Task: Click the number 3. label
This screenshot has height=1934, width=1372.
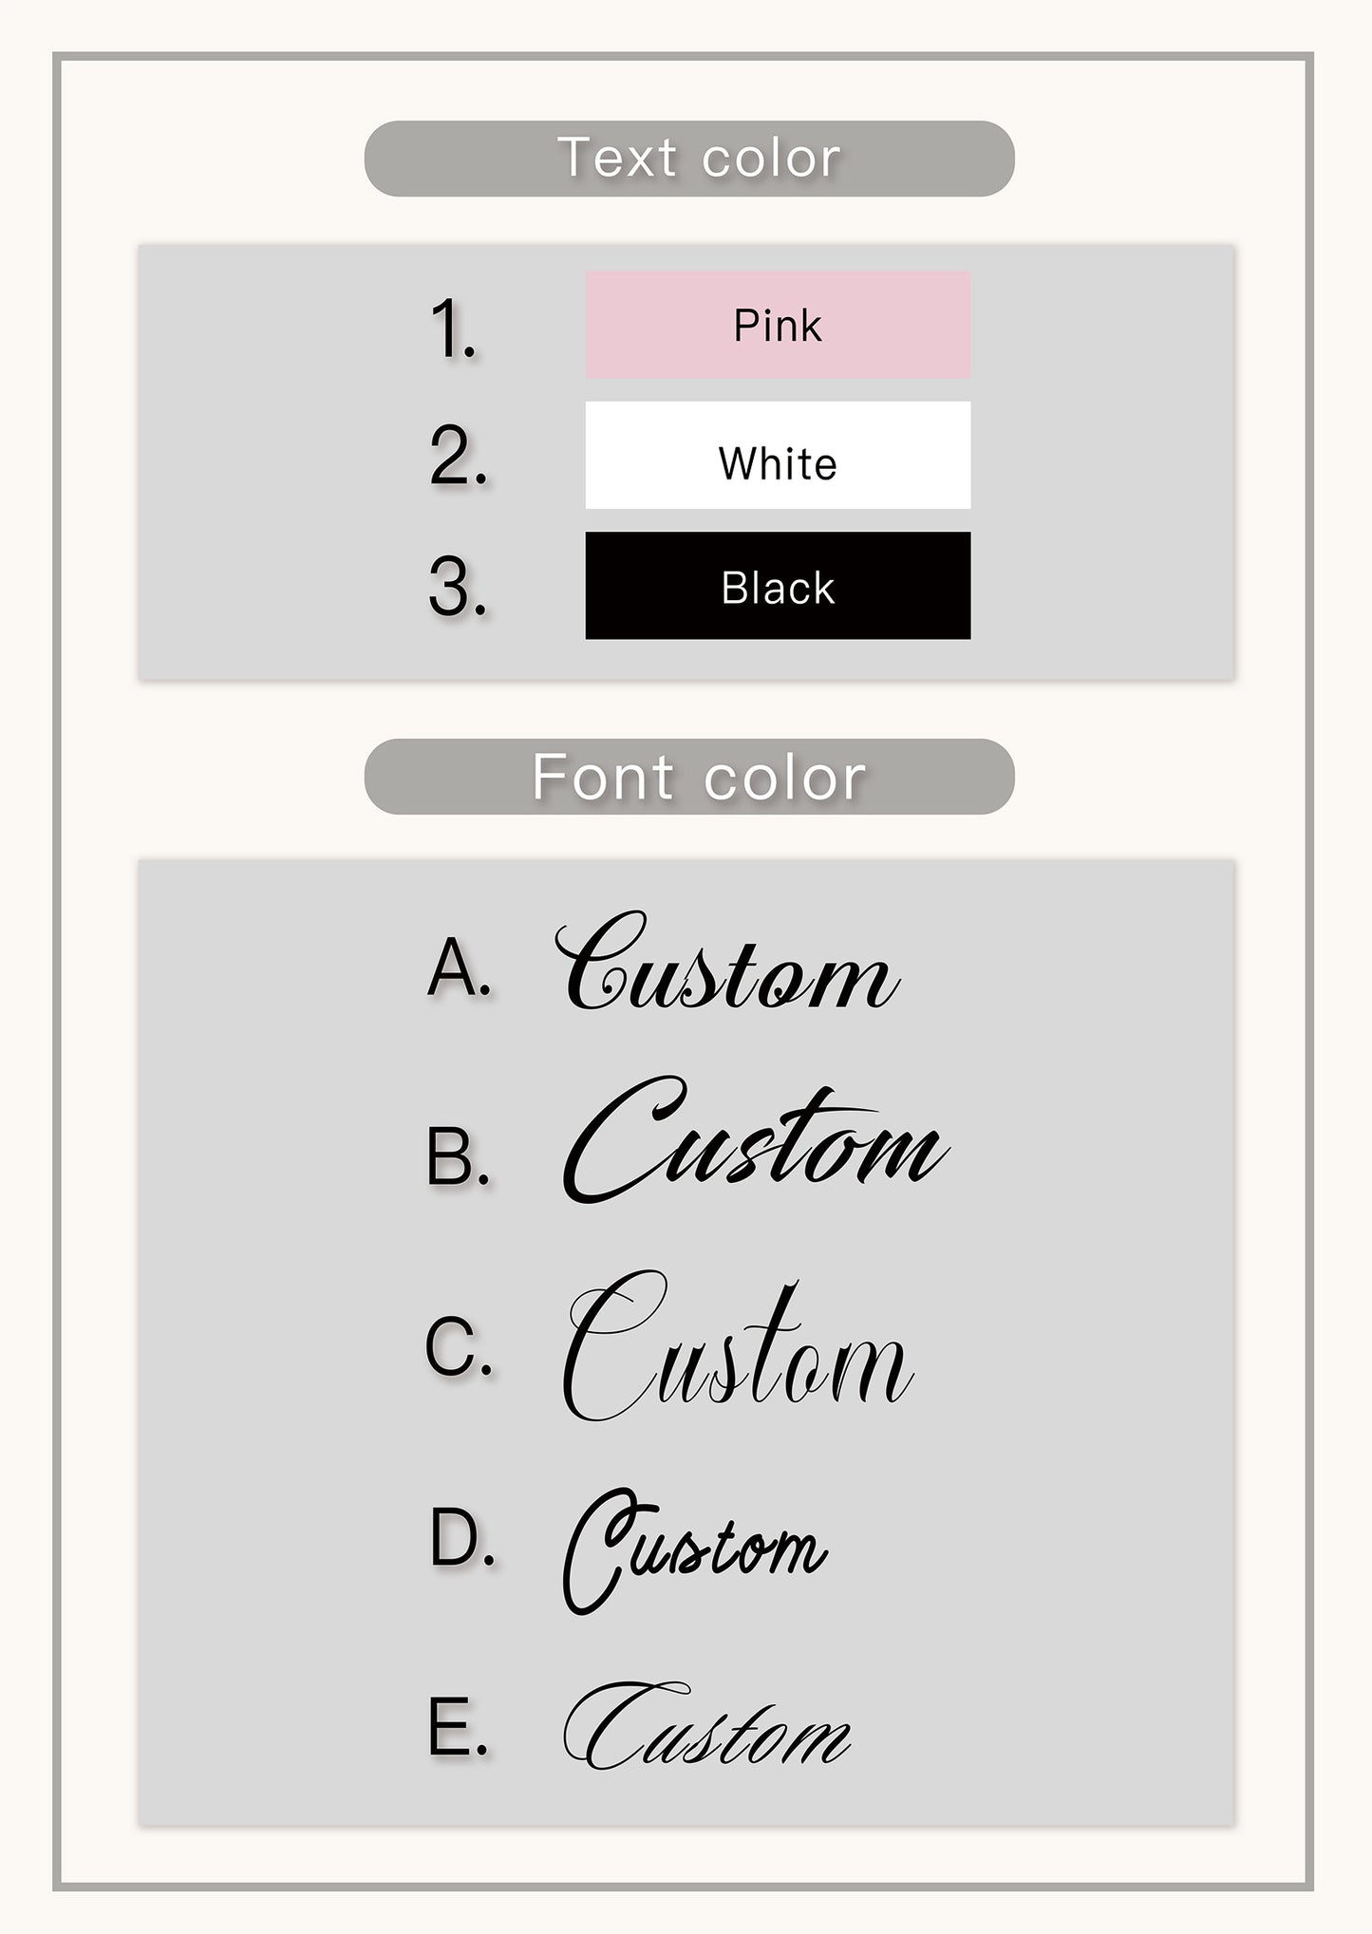Action: click(x=459, y=587)
